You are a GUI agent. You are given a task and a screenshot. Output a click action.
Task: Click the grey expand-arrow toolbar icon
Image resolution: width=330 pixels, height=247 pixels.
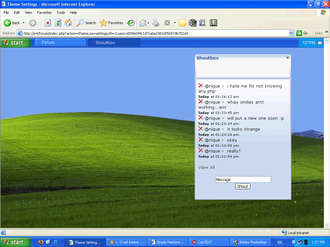click(167, 23)
